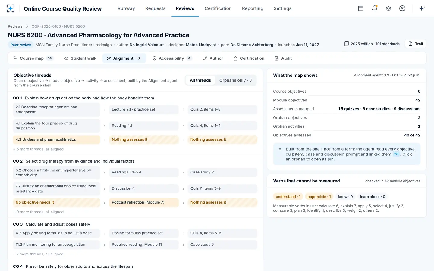Click the document icon on the Trail button

click(x=410, y=44)
